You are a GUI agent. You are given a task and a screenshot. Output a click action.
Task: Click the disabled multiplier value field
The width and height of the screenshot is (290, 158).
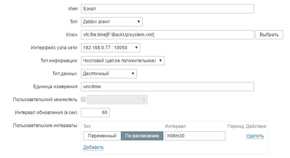click(118, 100)
